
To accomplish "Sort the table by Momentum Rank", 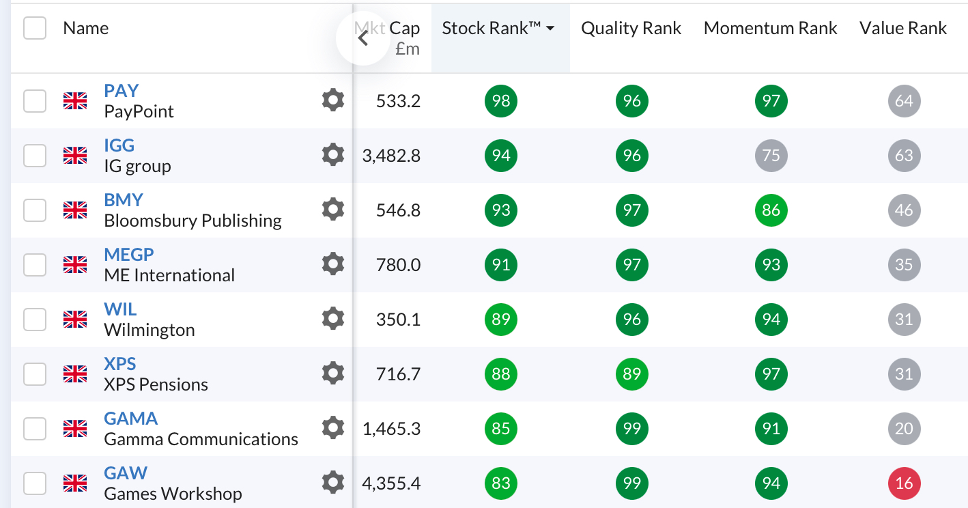I will pyautogui.click(x=771, y=28).
